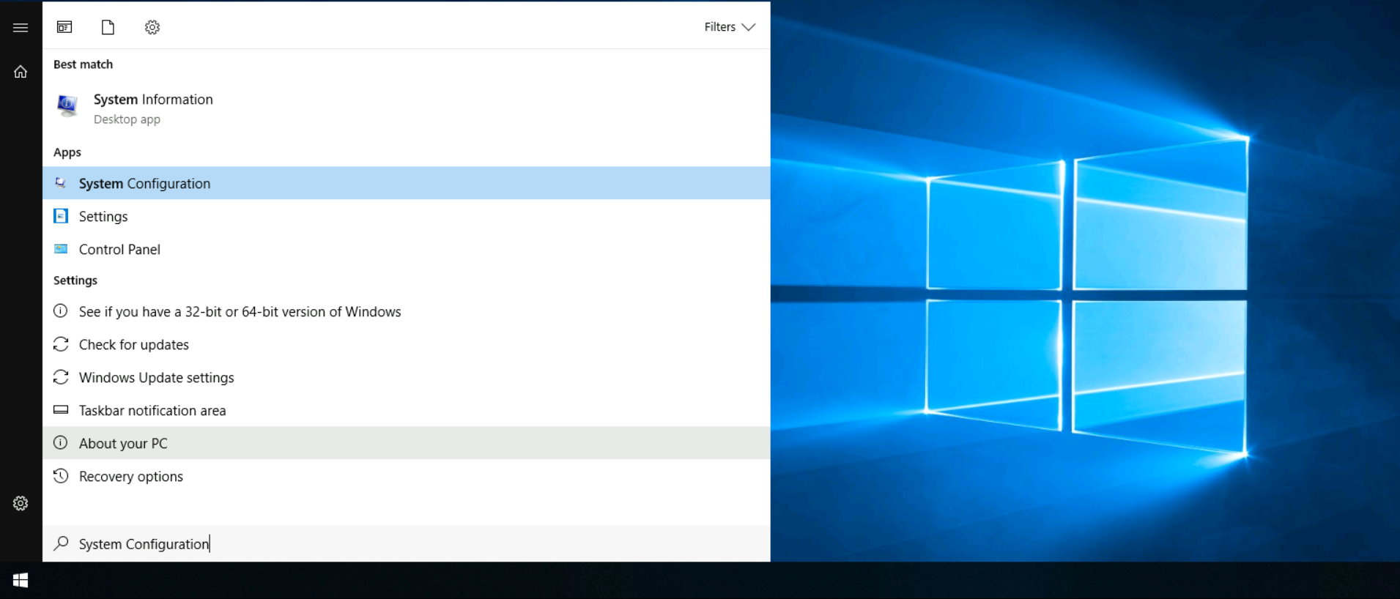Viewport: 1400px width, 599px height.
Task: Click the Windows Start button
Action: point(21,580)
